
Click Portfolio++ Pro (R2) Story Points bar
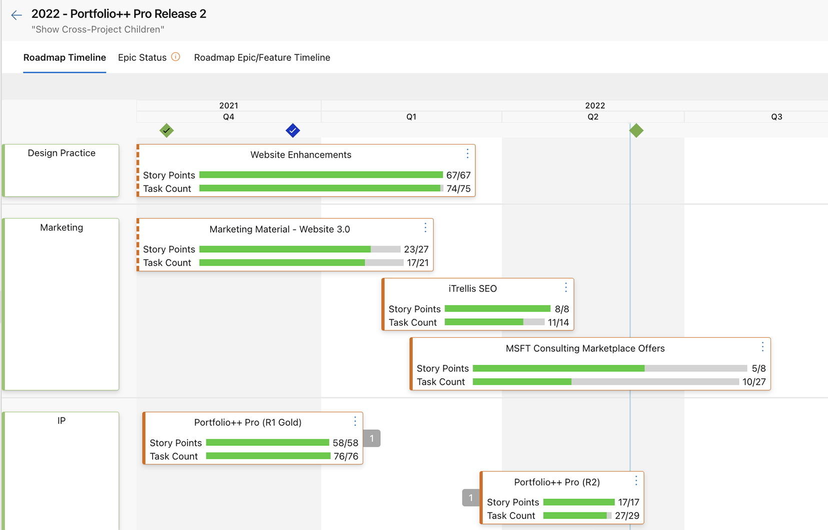click(x=579, y=502)
